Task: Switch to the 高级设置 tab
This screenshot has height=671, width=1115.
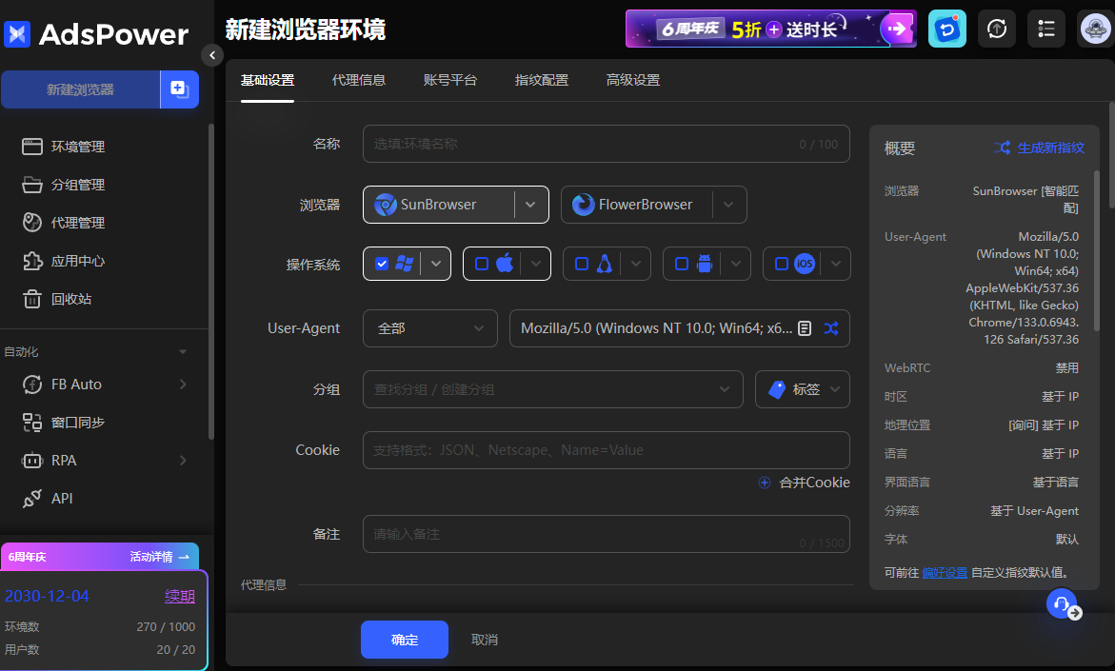Action: (x=633, y=80)
